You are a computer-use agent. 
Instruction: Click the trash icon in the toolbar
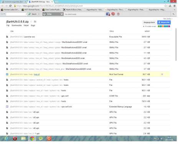coord(118,14)
